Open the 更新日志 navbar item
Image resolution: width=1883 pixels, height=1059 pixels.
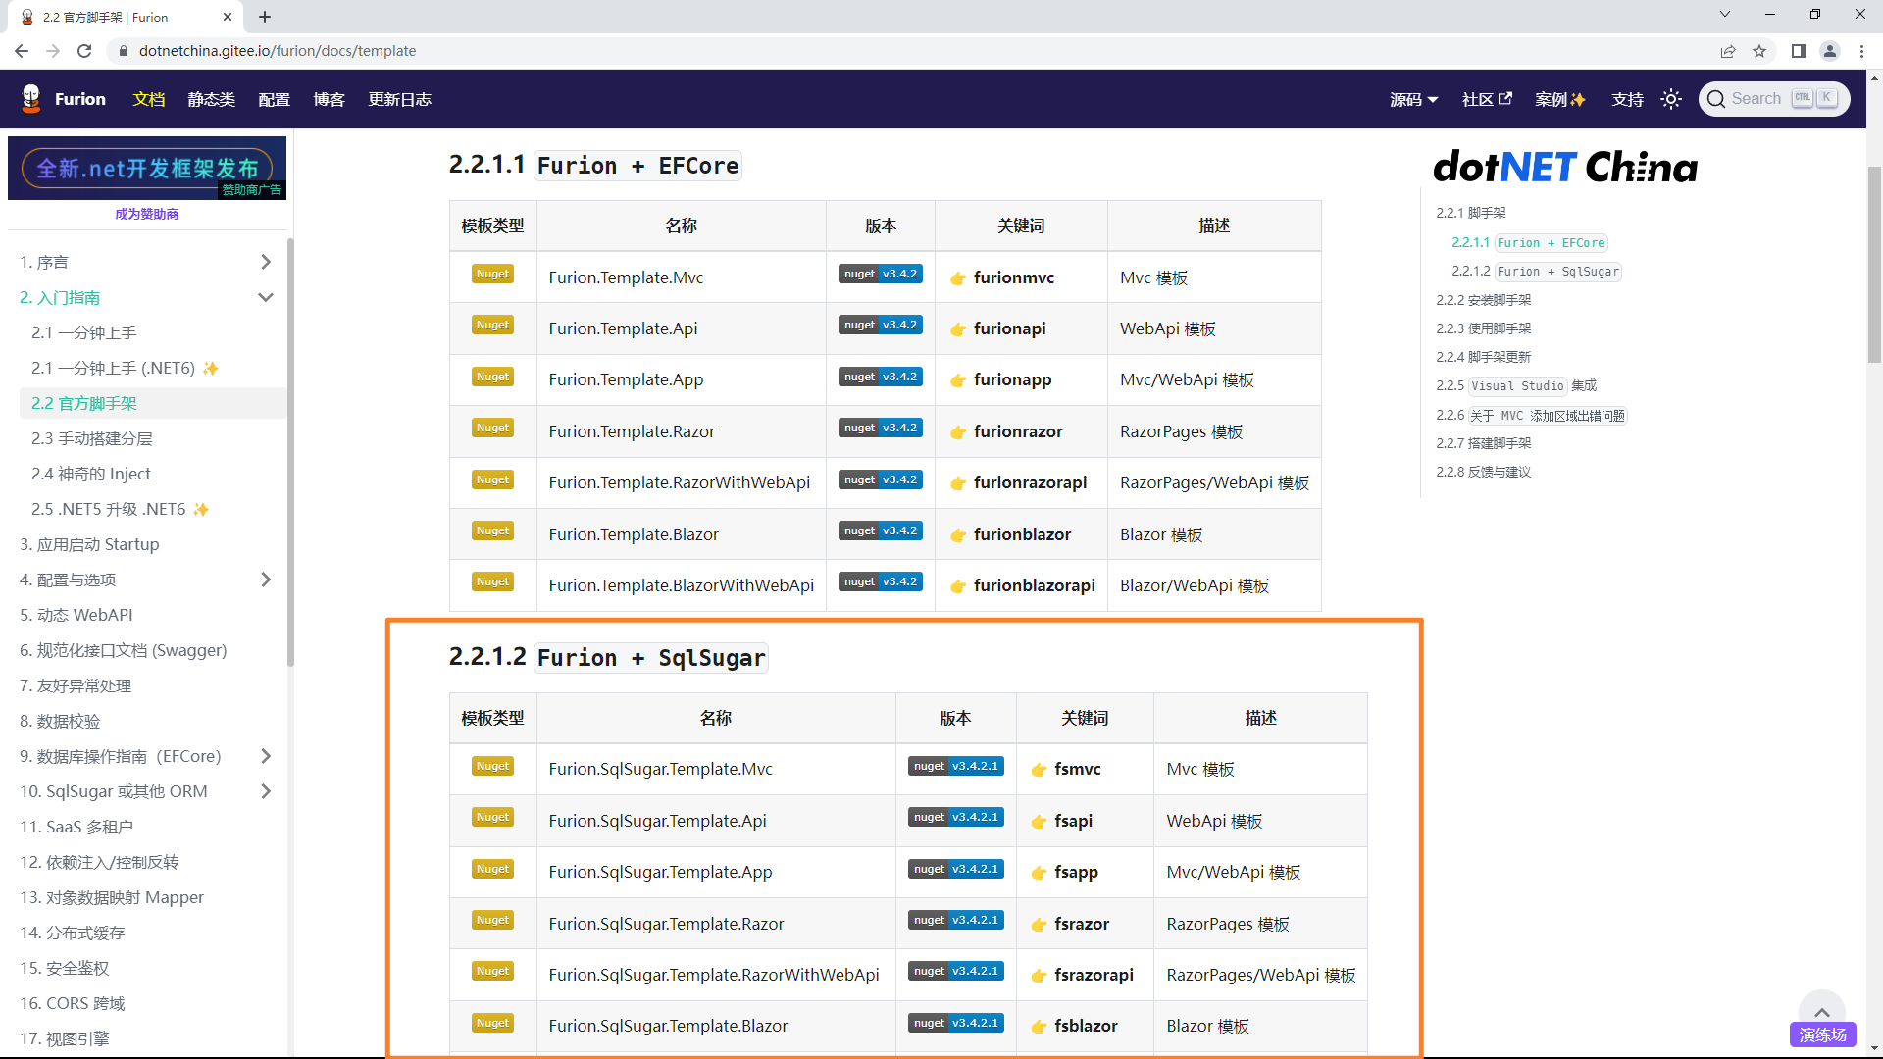[399, 99]
